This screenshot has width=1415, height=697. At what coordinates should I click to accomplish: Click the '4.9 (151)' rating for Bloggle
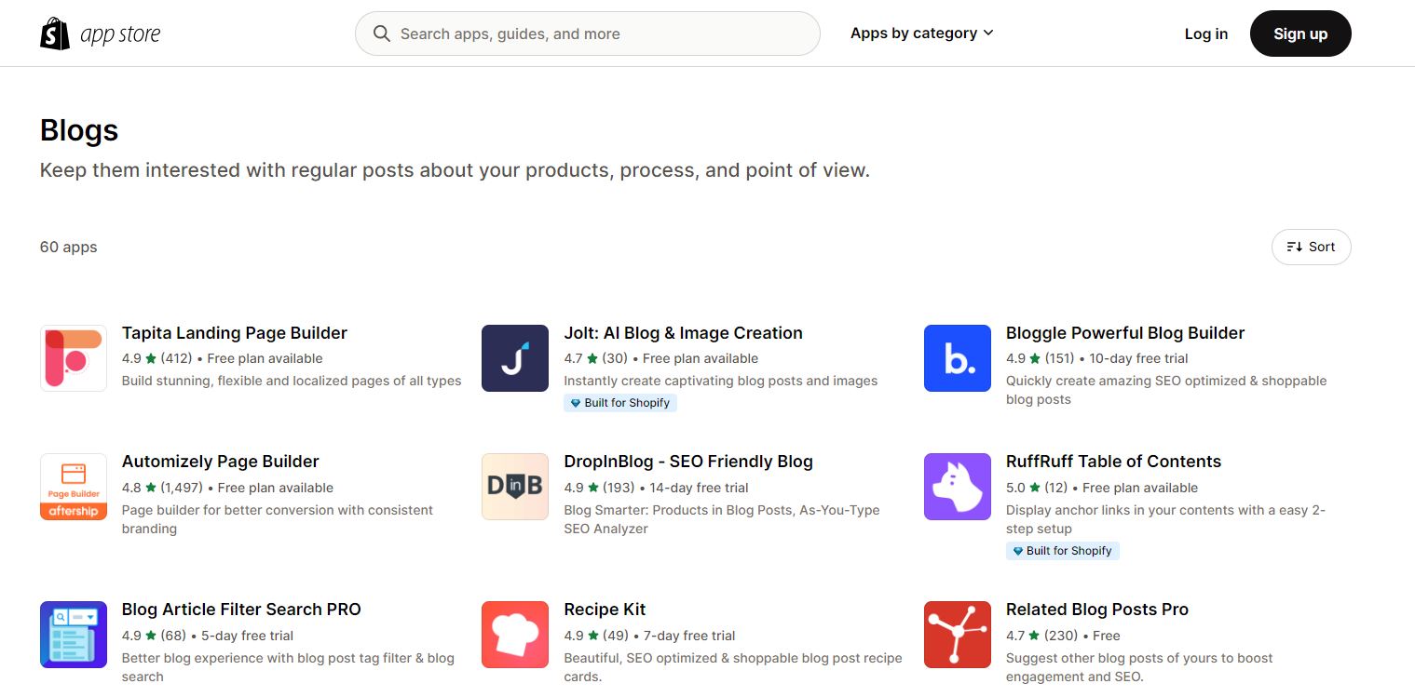point(1041,358)
